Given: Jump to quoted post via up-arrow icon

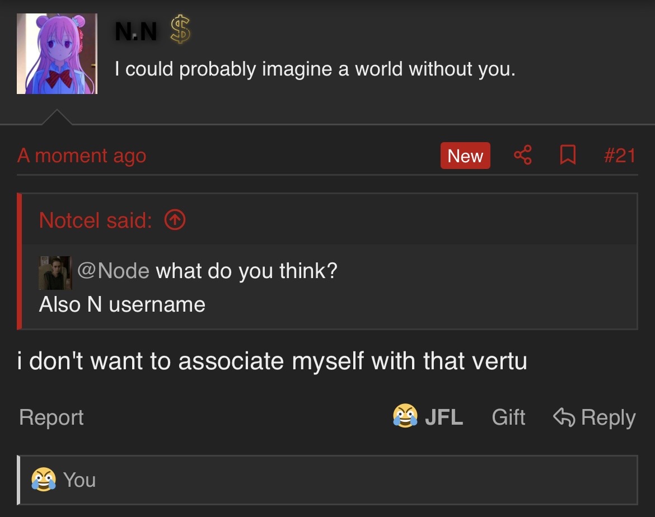Looking at the screenshot, I should (175, 220).
